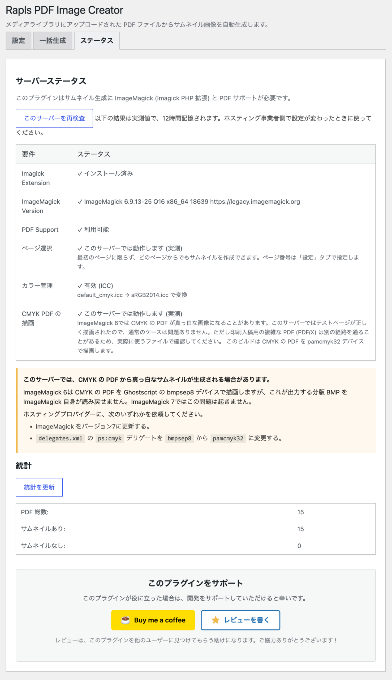Click the このサーバーを再検査 button
Viewport: 392px width, 680px height.
point(54,118)
